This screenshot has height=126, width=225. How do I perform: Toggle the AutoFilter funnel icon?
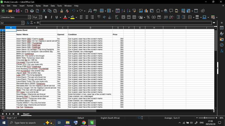tap(134, 11)
